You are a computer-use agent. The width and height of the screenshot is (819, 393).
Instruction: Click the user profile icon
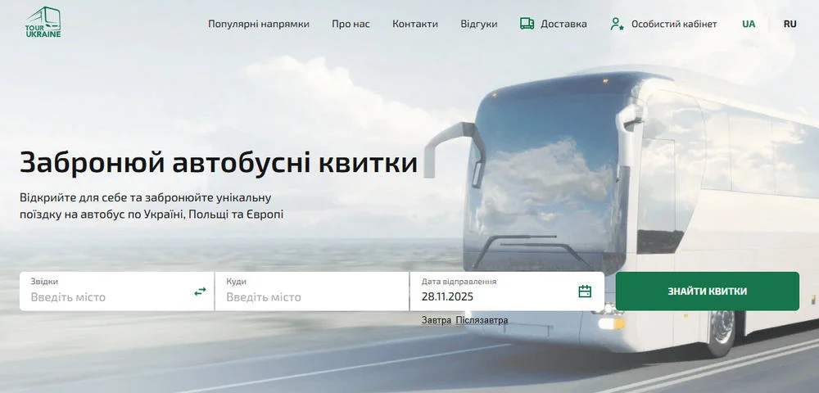click(618, 24)
